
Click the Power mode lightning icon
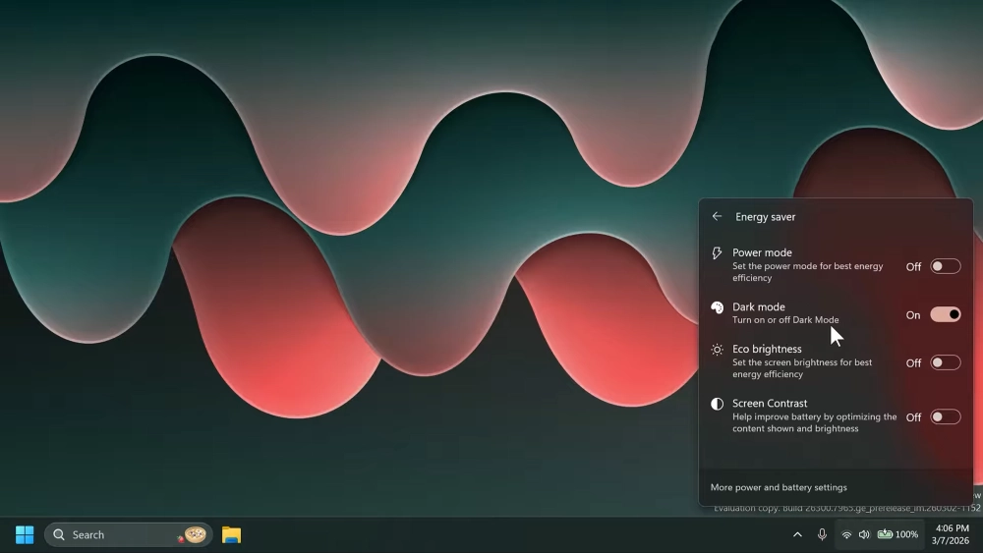tap(717, 253)
